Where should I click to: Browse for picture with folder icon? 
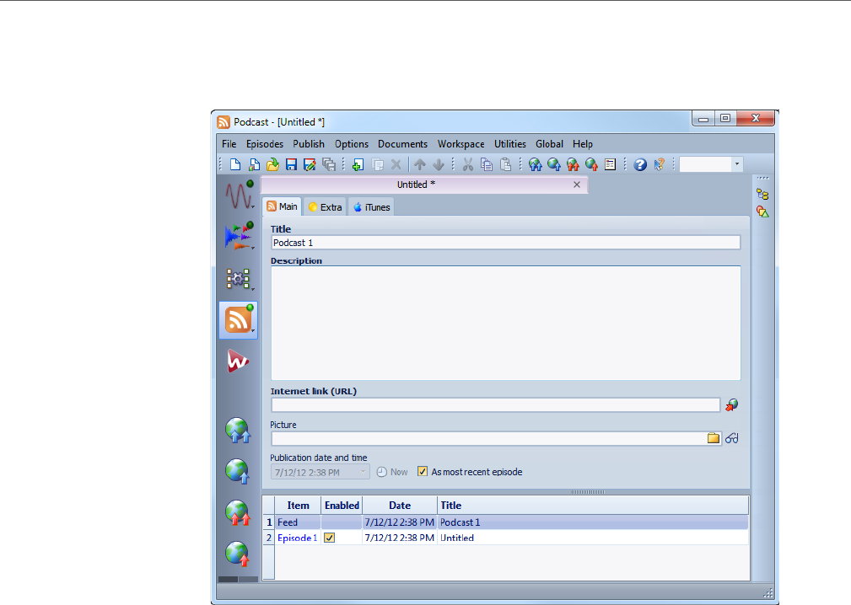tap(714, 438)
